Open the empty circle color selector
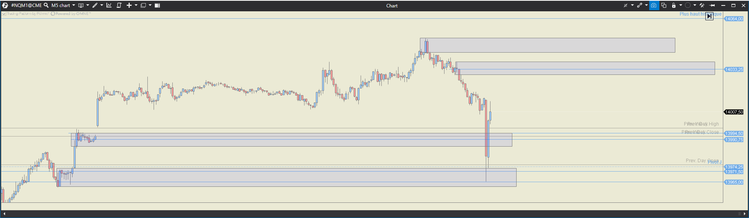 click(x=688, y=5)
